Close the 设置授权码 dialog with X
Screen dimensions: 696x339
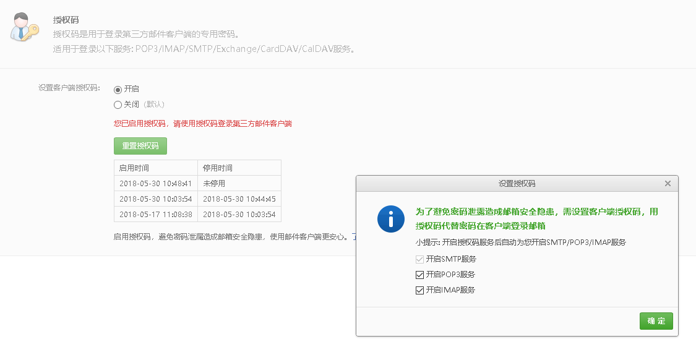pos(668,184)
